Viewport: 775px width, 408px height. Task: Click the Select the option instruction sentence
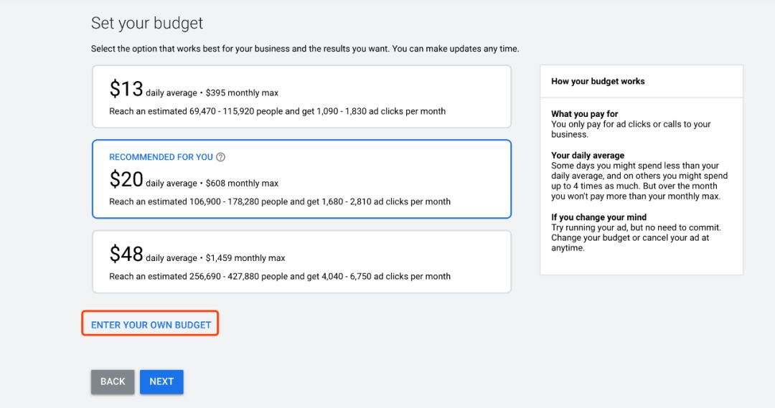305,49
